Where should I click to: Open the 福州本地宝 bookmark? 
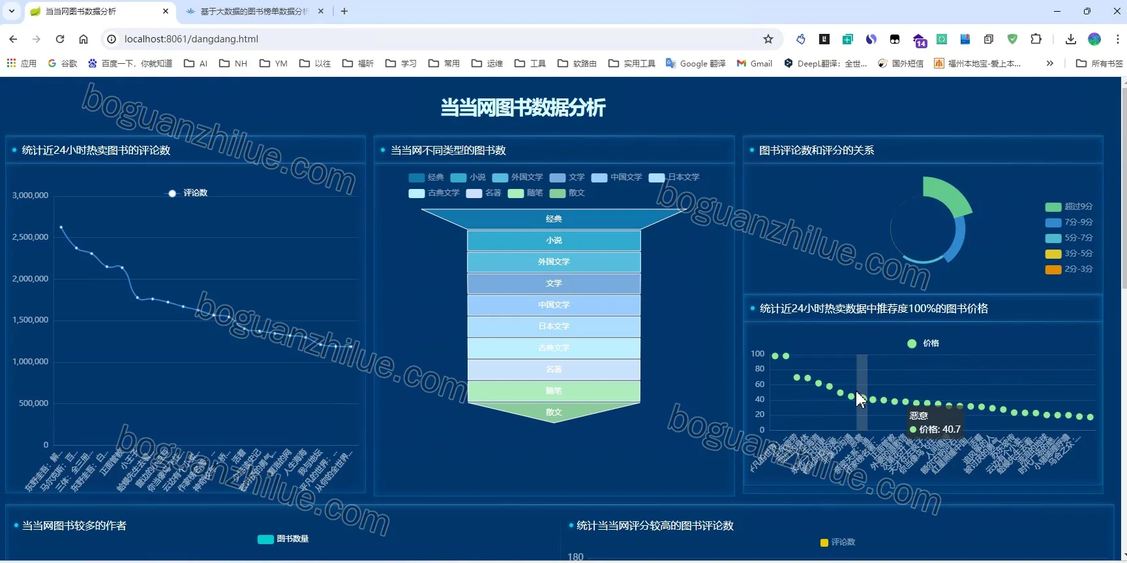coord(978,63)
